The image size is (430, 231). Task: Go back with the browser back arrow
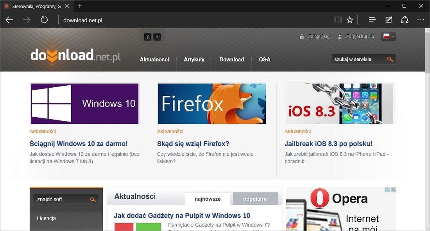point(9,20)
